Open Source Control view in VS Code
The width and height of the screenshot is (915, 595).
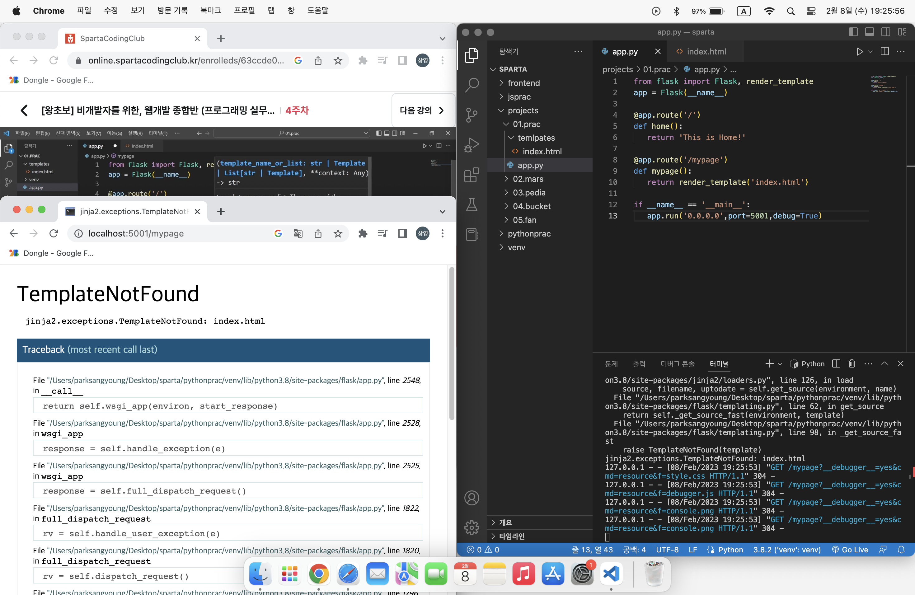coord(471,115)
